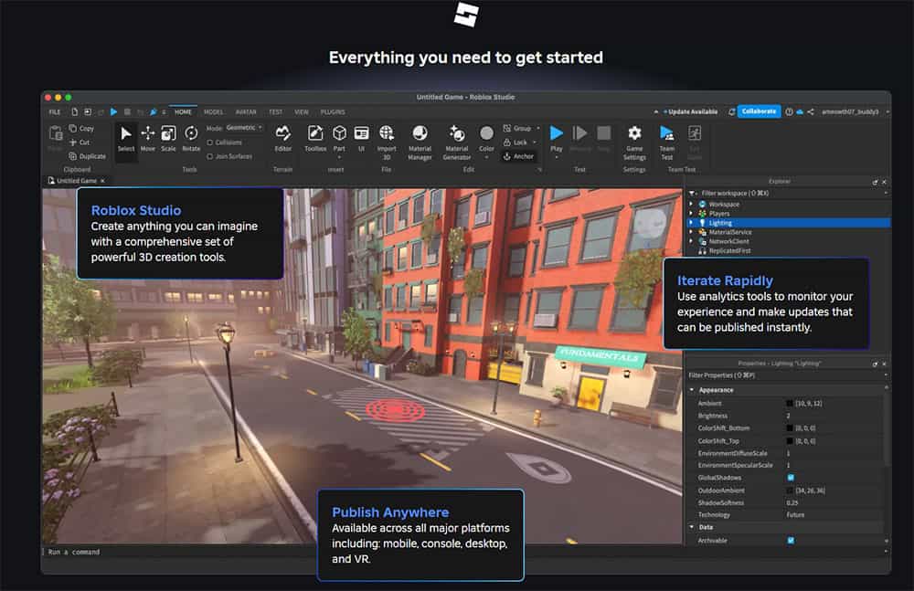The width and height of the screenshot is (914, 591).
Task: Activate the Move tool
Action: click(148, 138)
